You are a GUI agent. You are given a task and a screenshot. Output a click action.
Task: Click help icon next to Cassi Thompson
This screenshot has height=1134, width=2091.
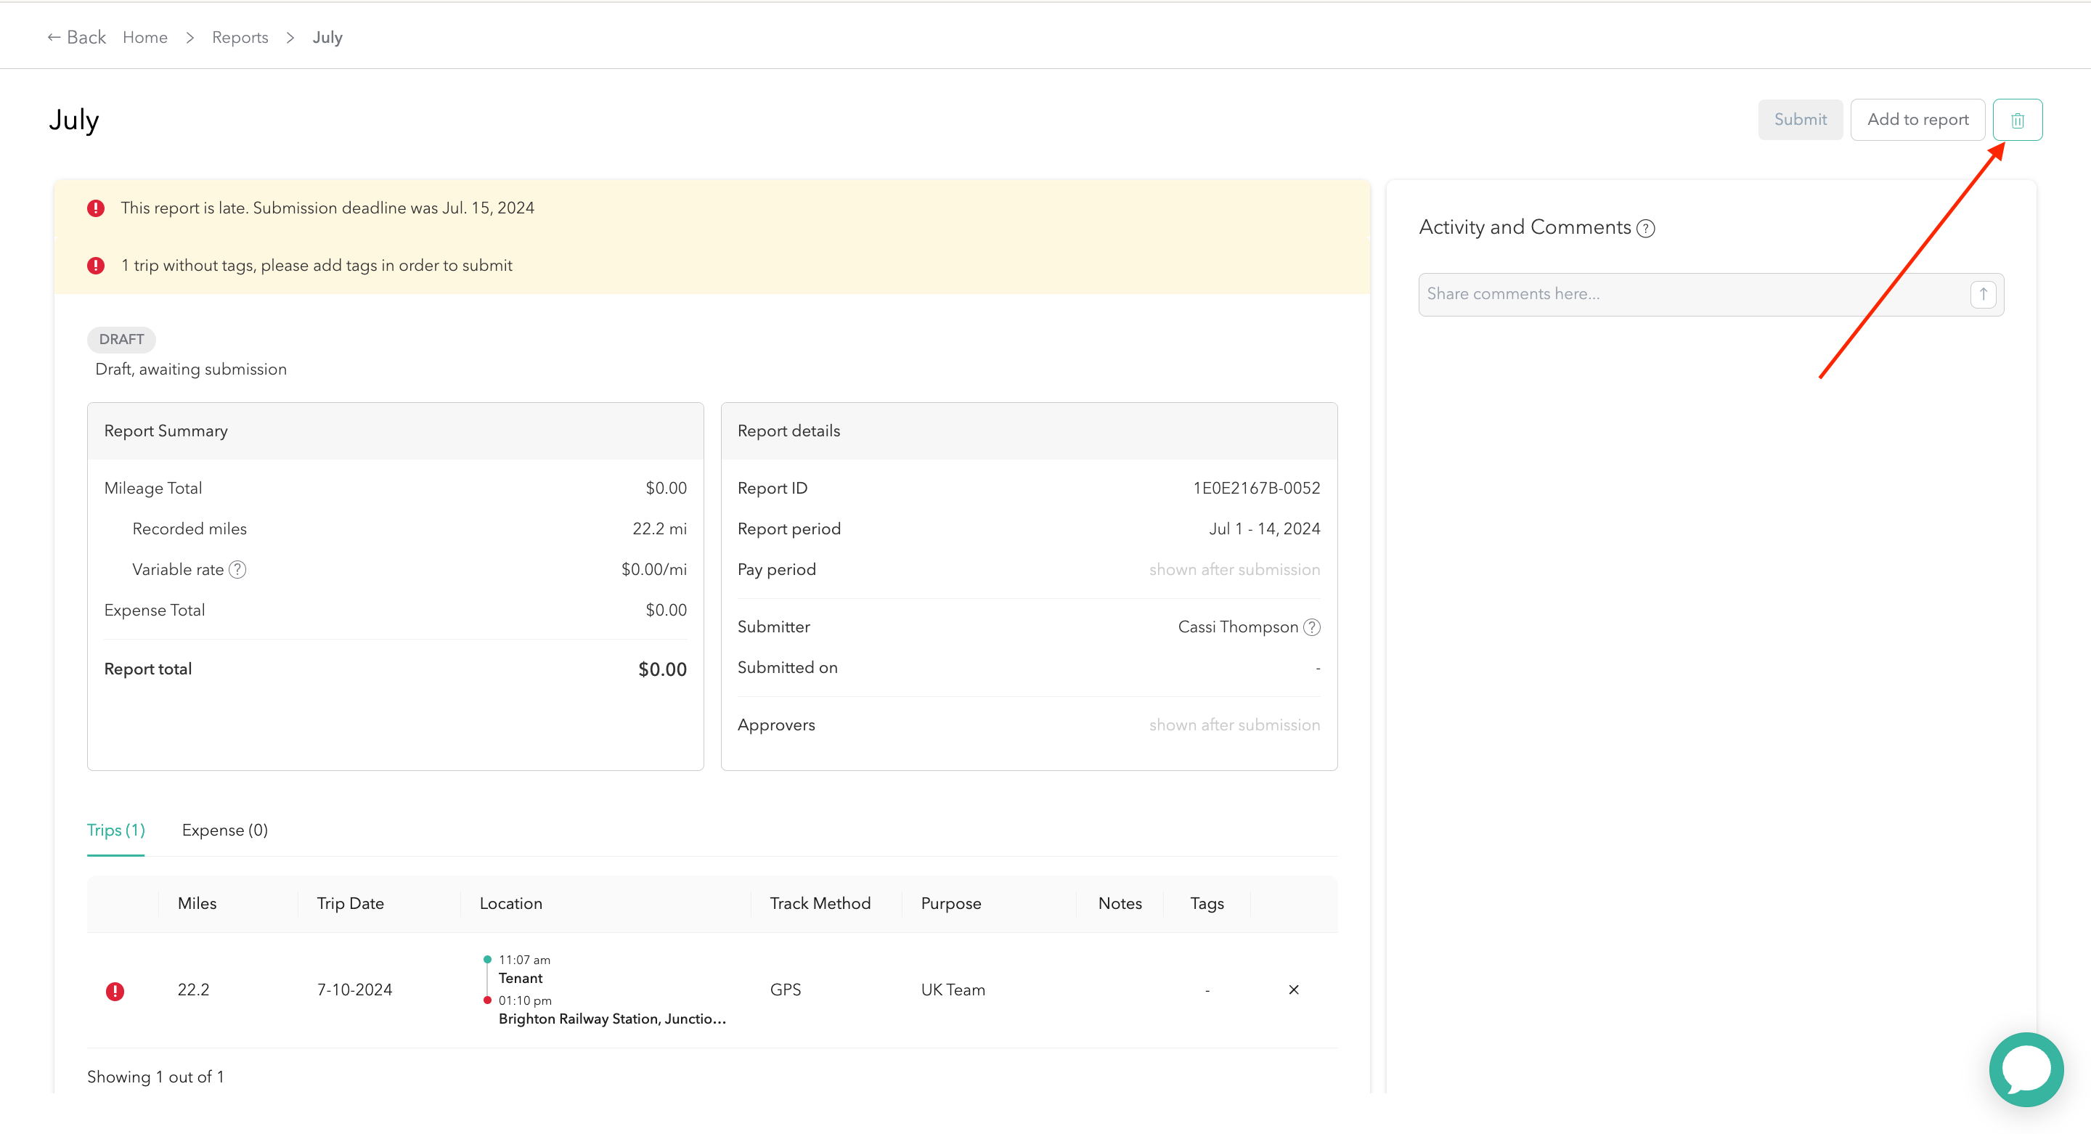point(1312,627)
